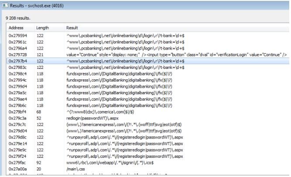Select americanexpress row at address 0x279c7c
This screenshot has height=177, width=291.
pyautogui.click(x=148, y=125)
